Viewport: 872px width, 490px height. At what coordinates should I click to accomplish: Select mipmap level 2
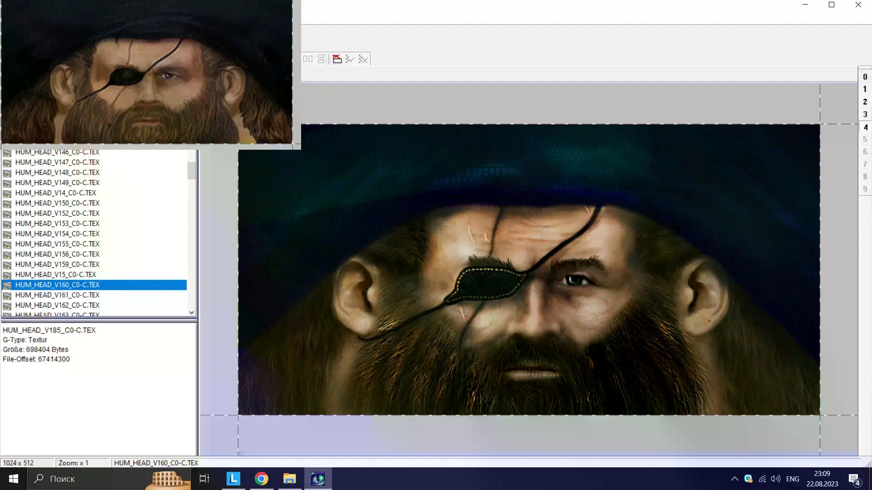(x=865, y=102)
